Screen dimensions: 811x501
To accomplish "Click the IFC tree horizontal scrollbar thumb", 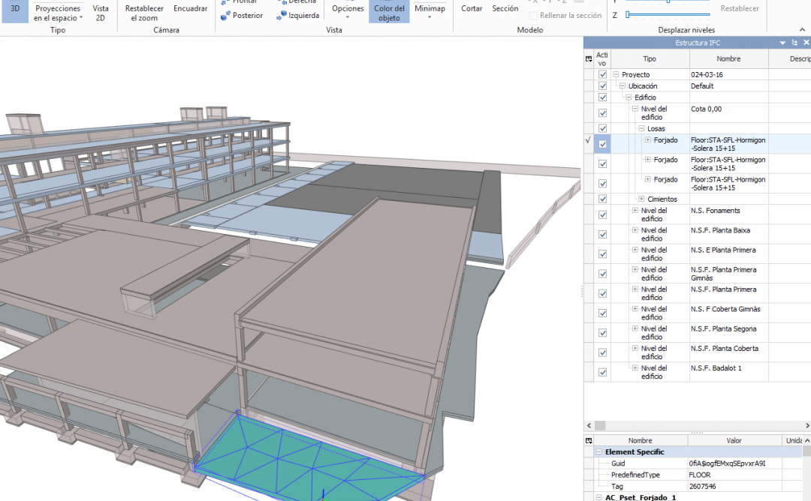I will (600, 425).
